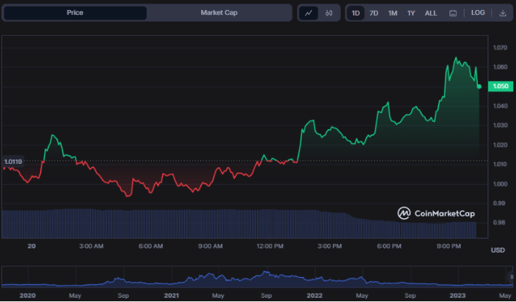This screenshot has height=302, width=516.
Task: Click 2020 on the history timeline
Action: coord(27,296)
